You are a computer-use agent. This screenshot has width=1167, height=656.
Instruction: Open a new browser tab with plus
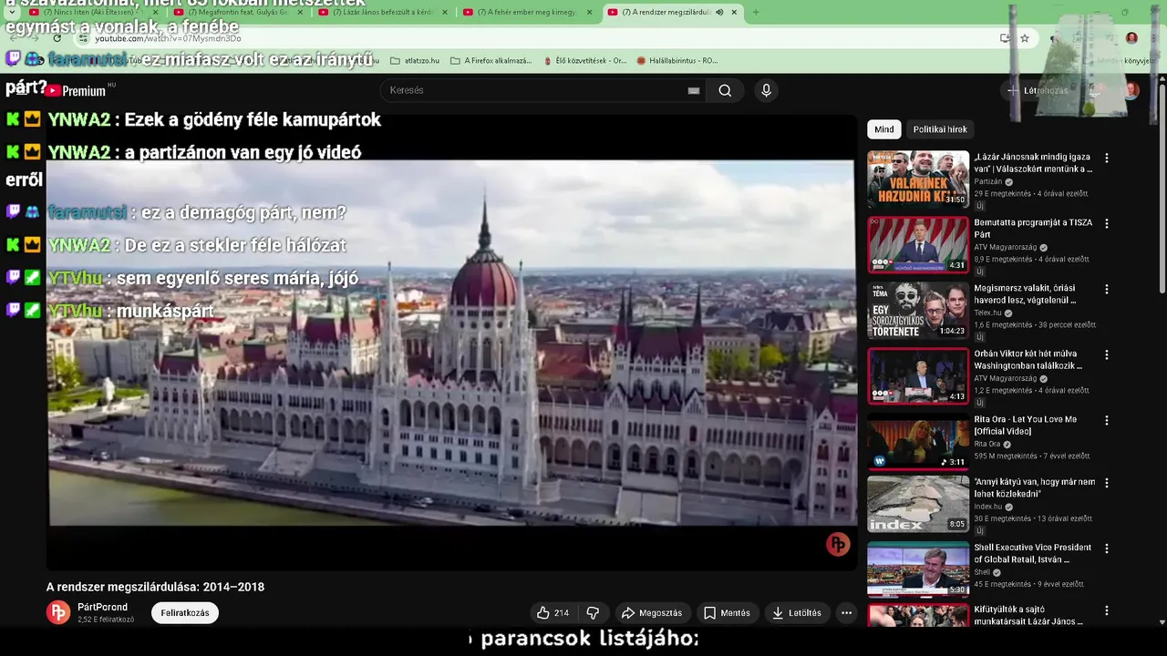(755, 12)
